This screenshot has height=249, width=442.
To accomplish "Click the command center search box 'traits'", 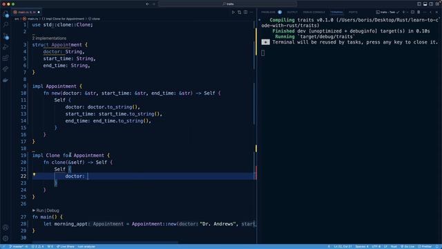I will [228, 4].
